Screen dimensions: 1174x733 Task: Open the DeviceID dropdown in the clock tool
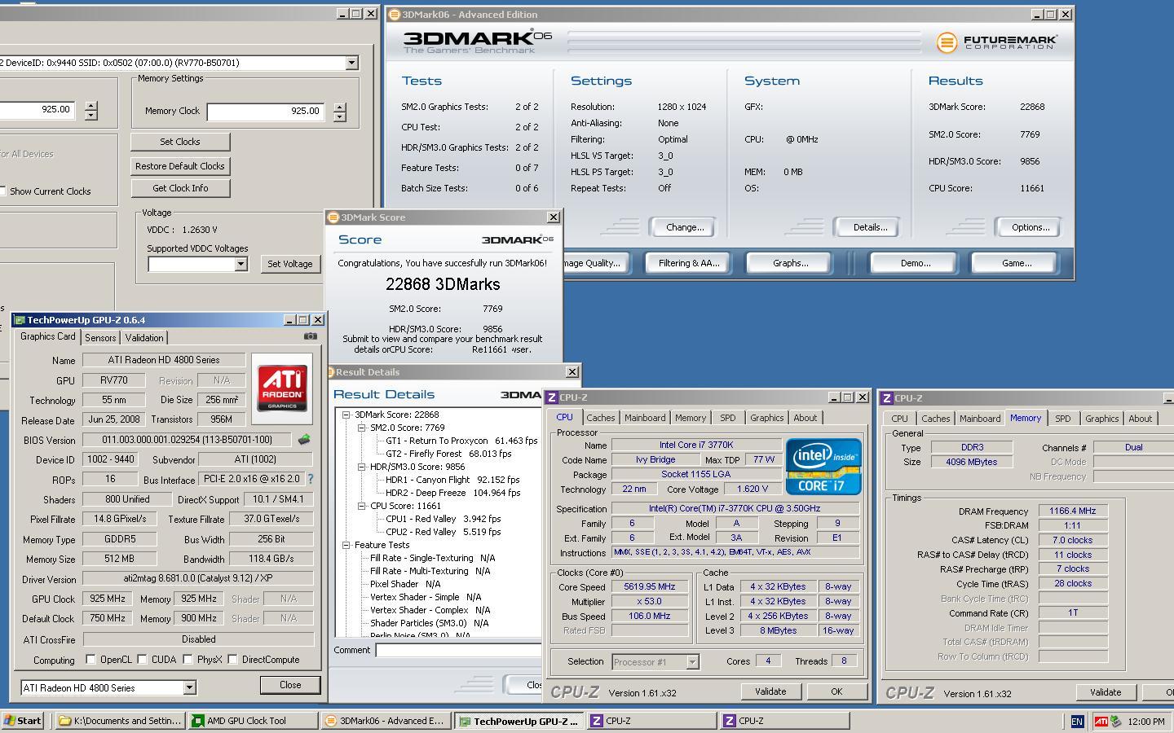pyautogui.click(x=351, y=63)
